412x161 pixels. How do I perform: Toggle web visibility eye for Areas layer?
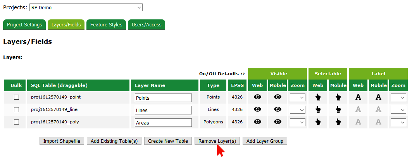click(257, 122)
